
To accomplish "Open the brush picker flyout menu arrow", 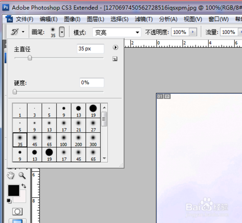I will pyautogui.click(x=115, y=48).
